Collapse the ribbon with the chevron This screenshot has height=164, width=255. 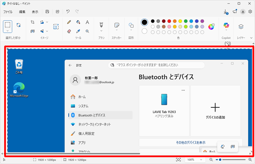click(251, 38)
